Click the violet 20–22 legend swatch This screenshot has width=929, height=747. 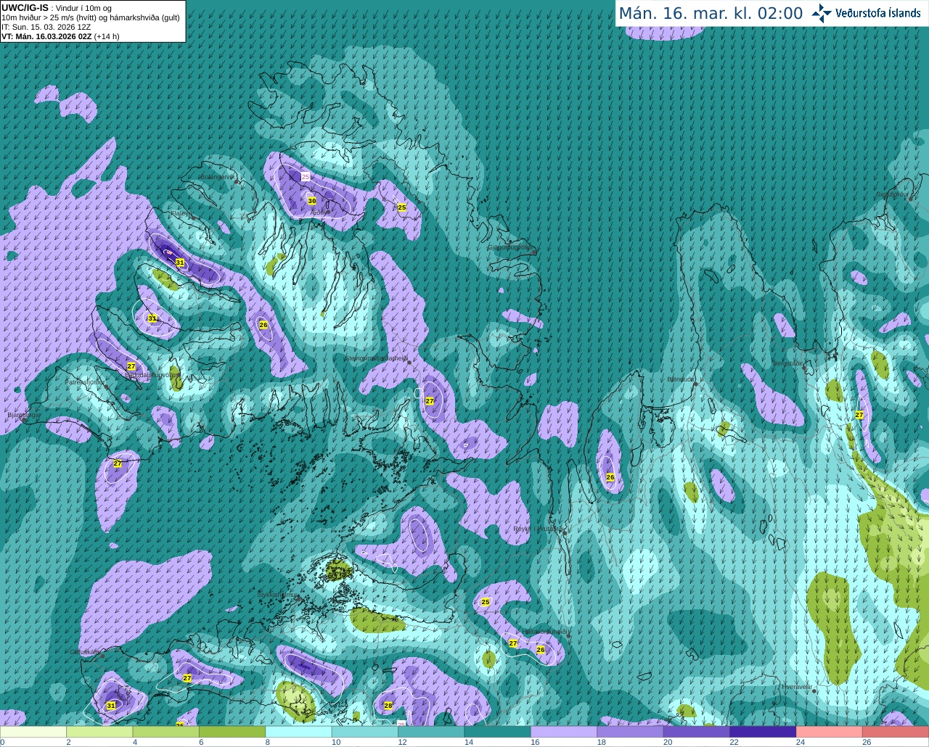coord(697,732)
